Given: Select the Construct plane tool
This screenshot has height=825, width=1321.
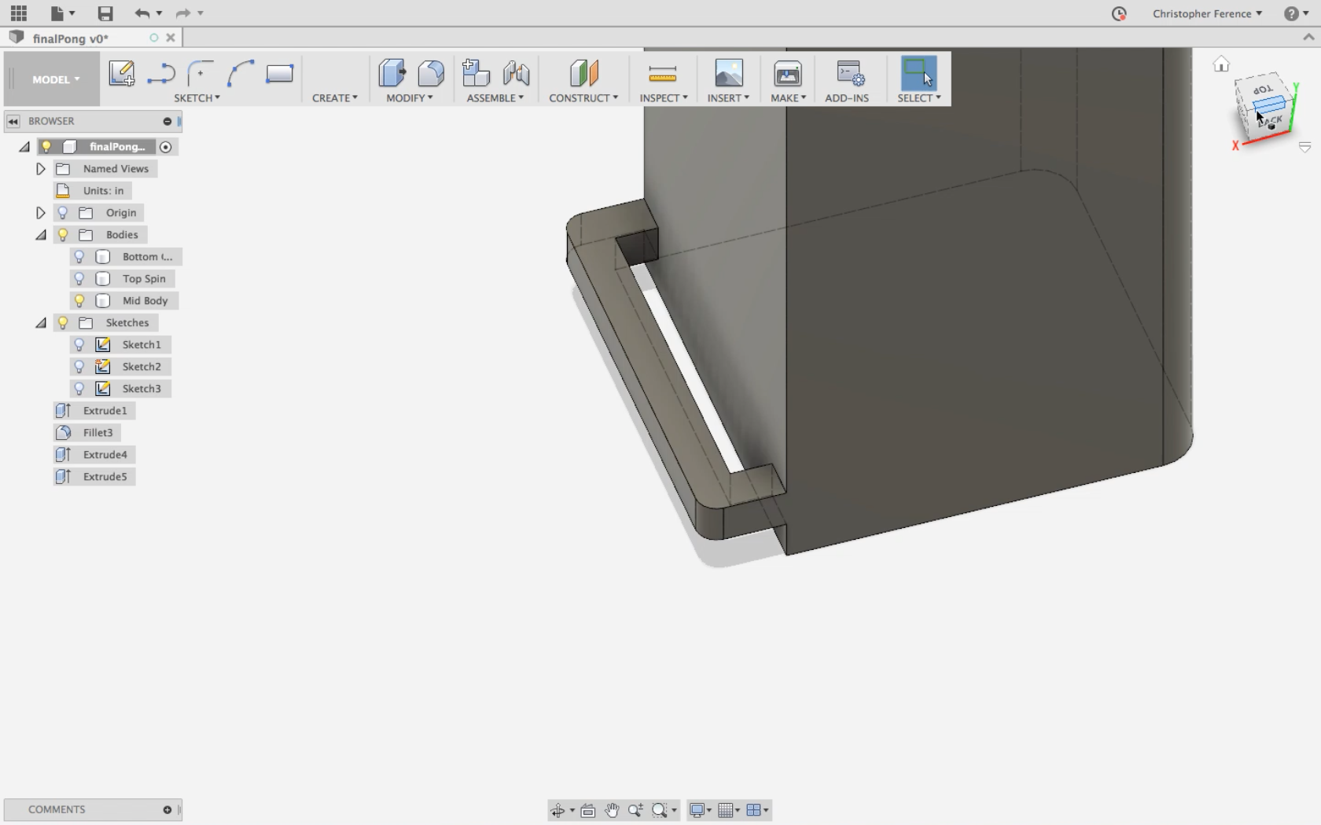Looking at the screenshot, I should [583, 73].
